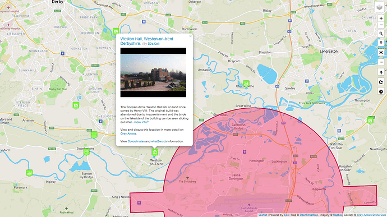
Task: Close the Weston Hall popup
Action: click(x=190, y=36)
